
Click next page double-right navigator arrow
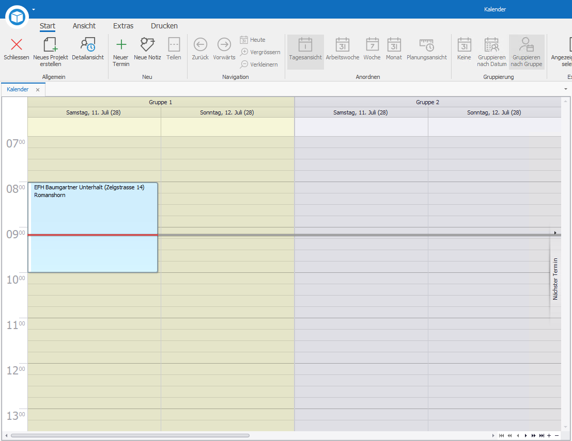click(534, 435)
